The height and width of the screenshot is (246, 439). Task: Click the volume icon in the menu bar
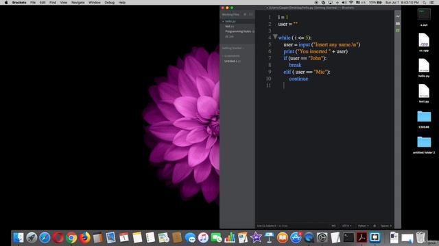344,3
